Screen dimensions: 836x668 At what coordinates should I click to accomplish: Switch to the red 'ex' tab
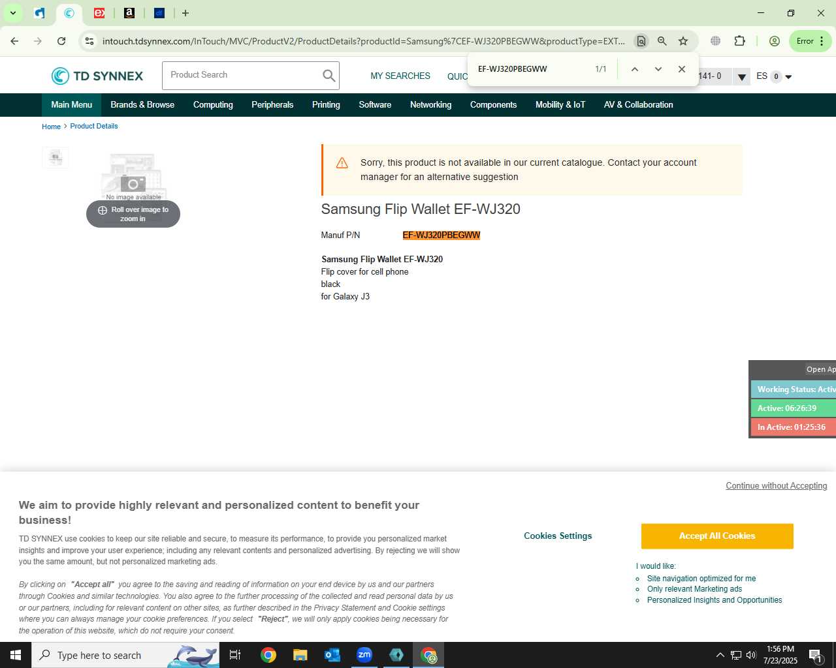click(99, 13)
